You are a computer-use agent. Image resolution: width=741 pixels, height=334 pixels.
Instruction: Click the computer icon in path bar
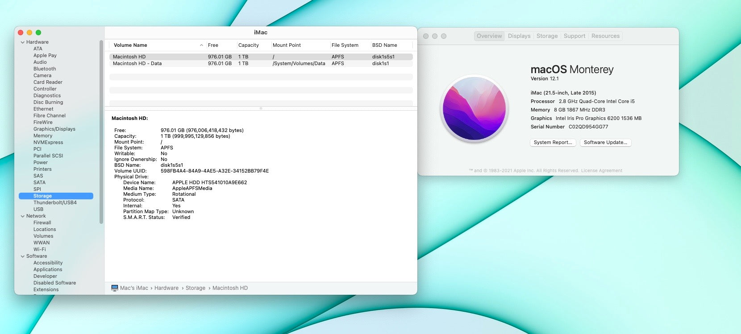tap(115, 288)
